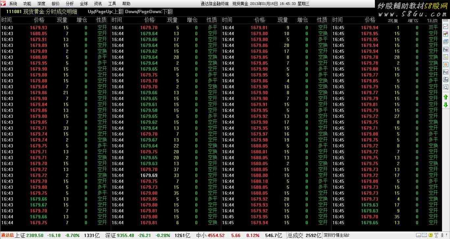Click the magnifier search sidebar icon
450x239 pixels.
tap(446, 87)
